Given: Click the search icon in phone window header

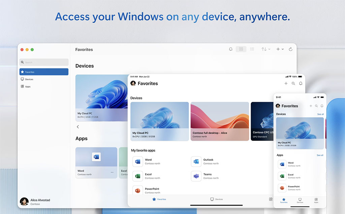Looking at the screenshot, I should [316, 106].
